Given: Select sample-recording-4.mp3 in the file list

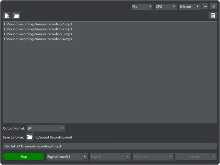Looking at the screenshot, I should [110, 39].
